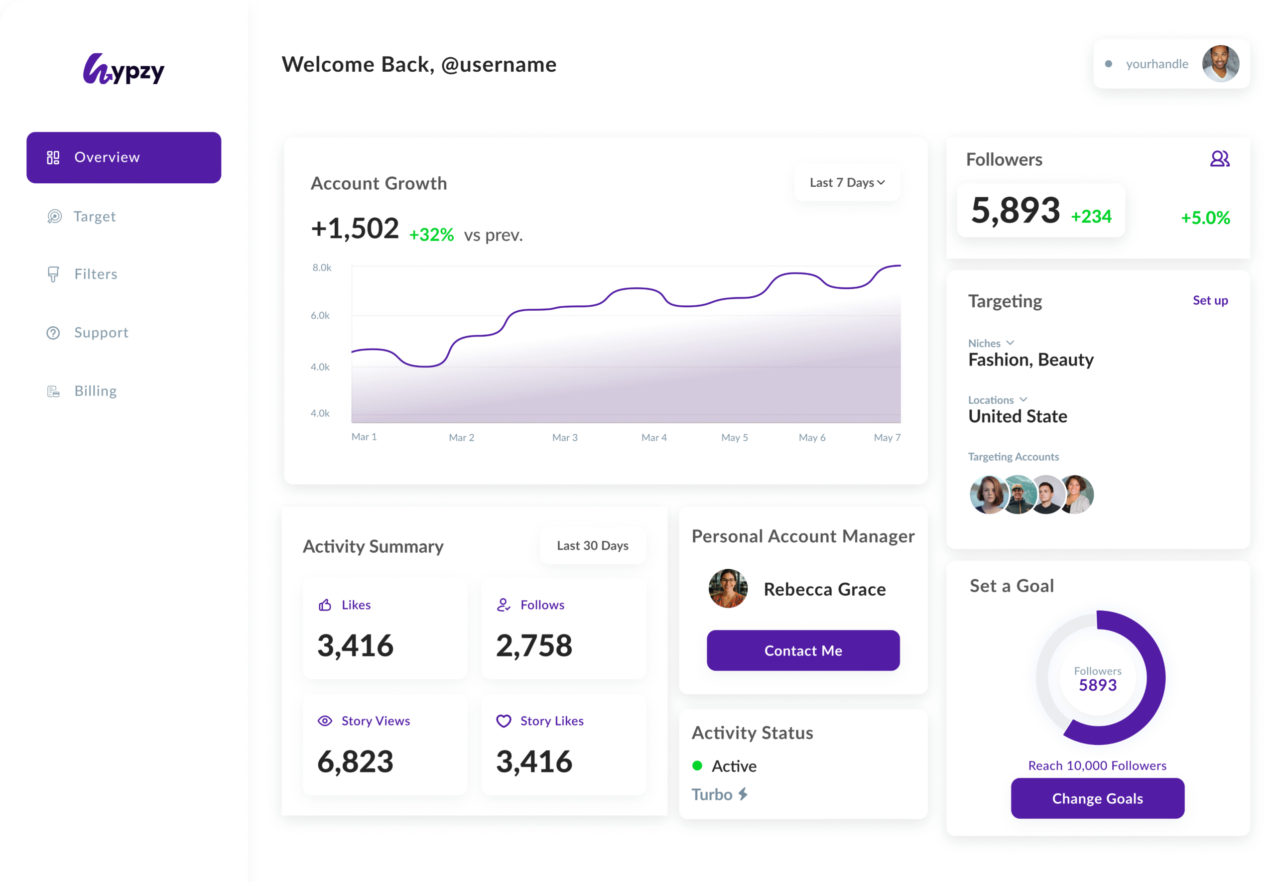
Task: Open the Last 7 Days dropdown
Action: pyautogui.click(x=847, y=183)
